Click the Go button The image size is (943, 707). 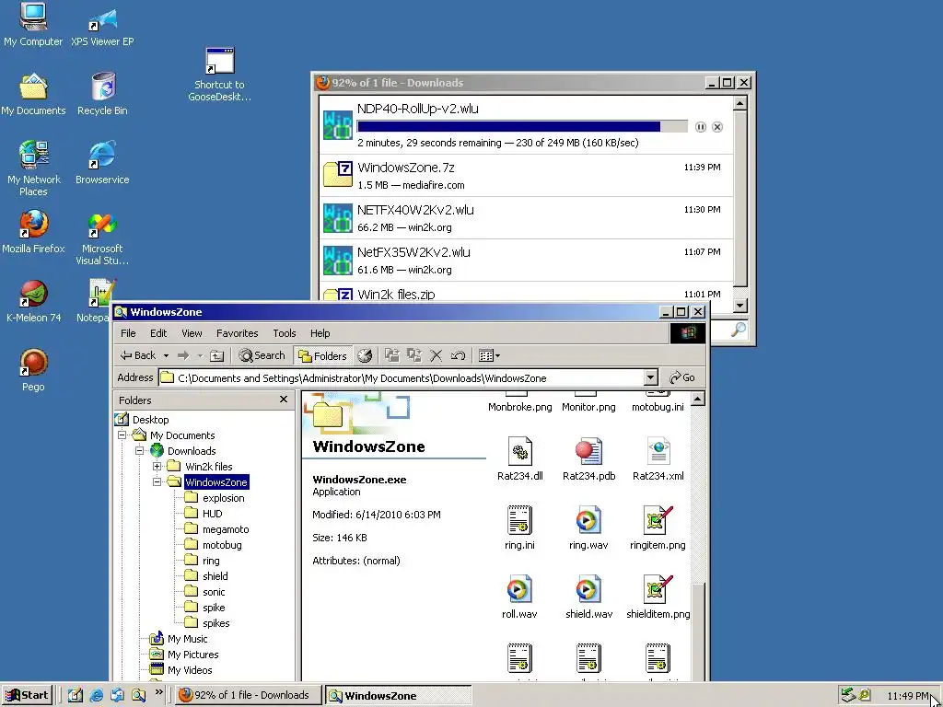click(x=682, y=377)
